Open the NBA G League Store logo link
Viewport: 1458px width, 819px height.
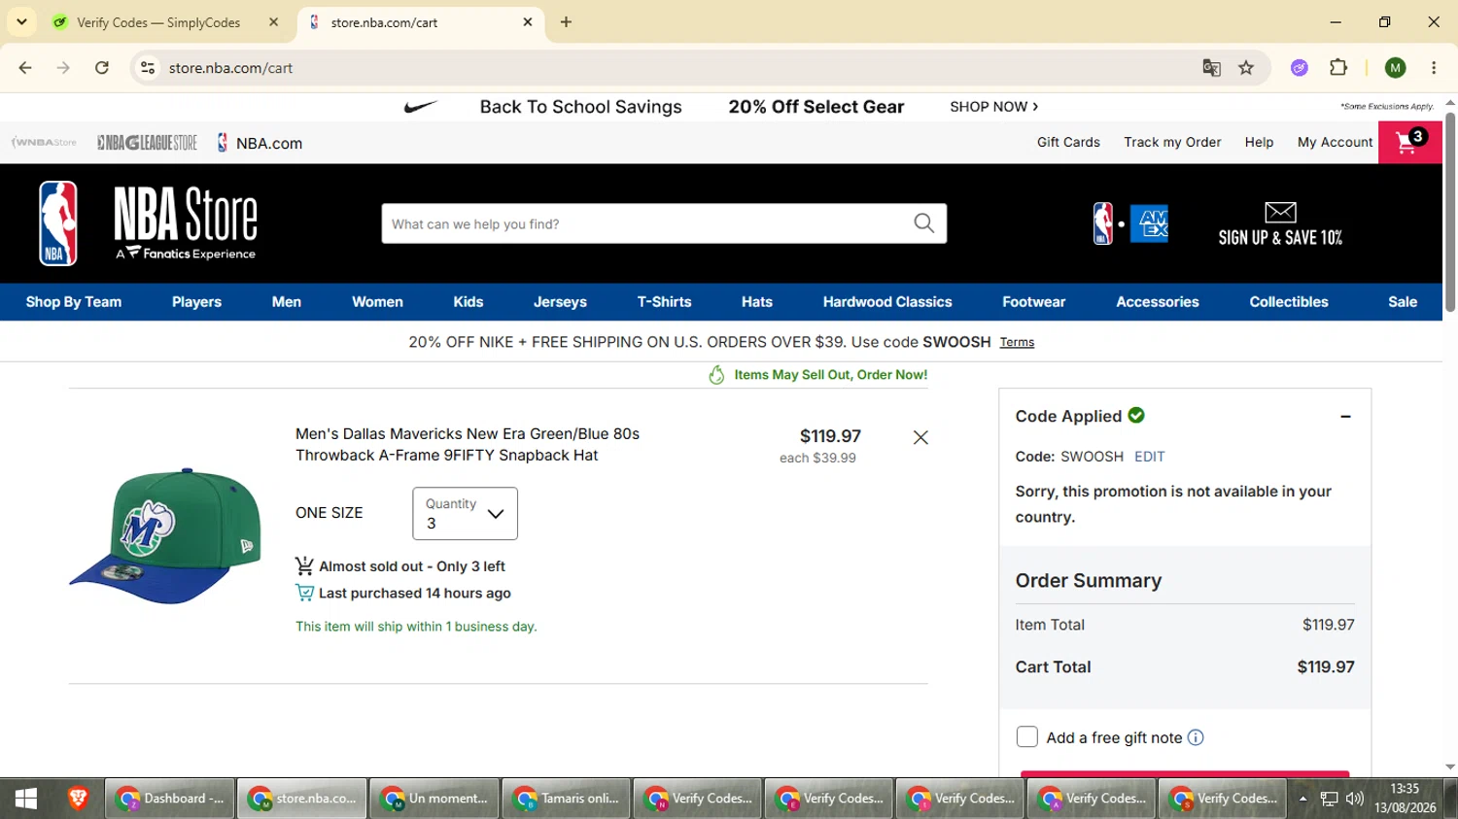(x=147, y=143)
